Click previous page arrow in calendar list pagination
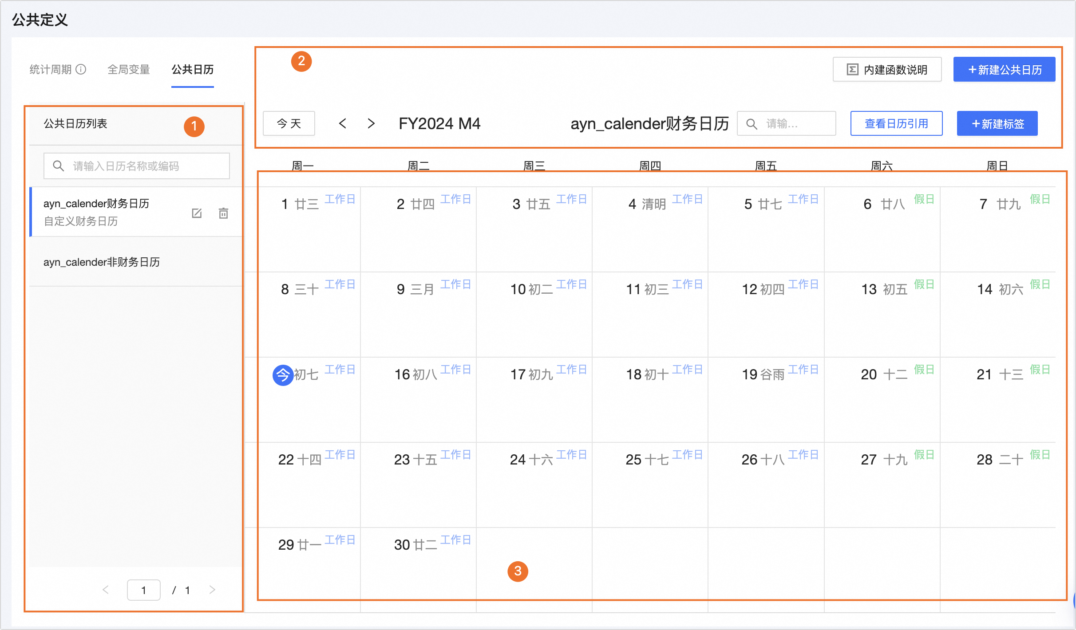The width and height of the screenshot is (1076, 630). point(106,590)
